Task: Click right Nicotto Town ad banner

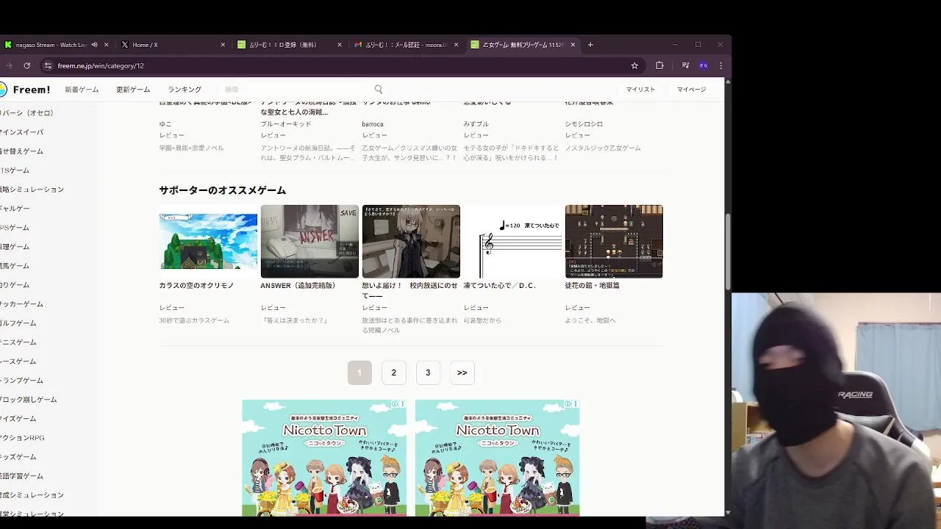Action: click(498, 458)
